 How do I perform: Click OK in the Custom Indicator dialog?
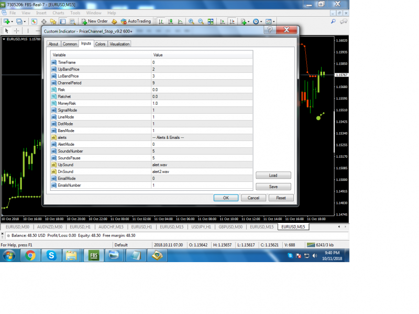(x=226, y=198)
